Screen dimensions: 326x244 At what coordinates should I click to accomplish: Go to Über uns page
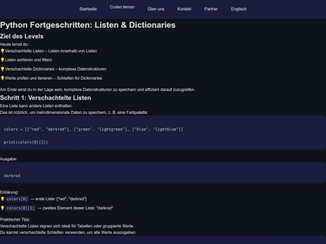[x=156, y=9]
